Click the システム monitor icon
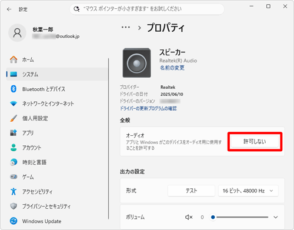294x230 pixels. [x=14, y=74]
